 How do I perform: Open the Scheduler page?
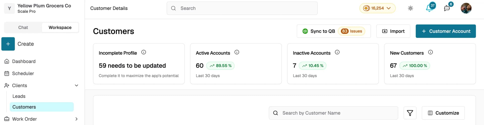point(23,73)
